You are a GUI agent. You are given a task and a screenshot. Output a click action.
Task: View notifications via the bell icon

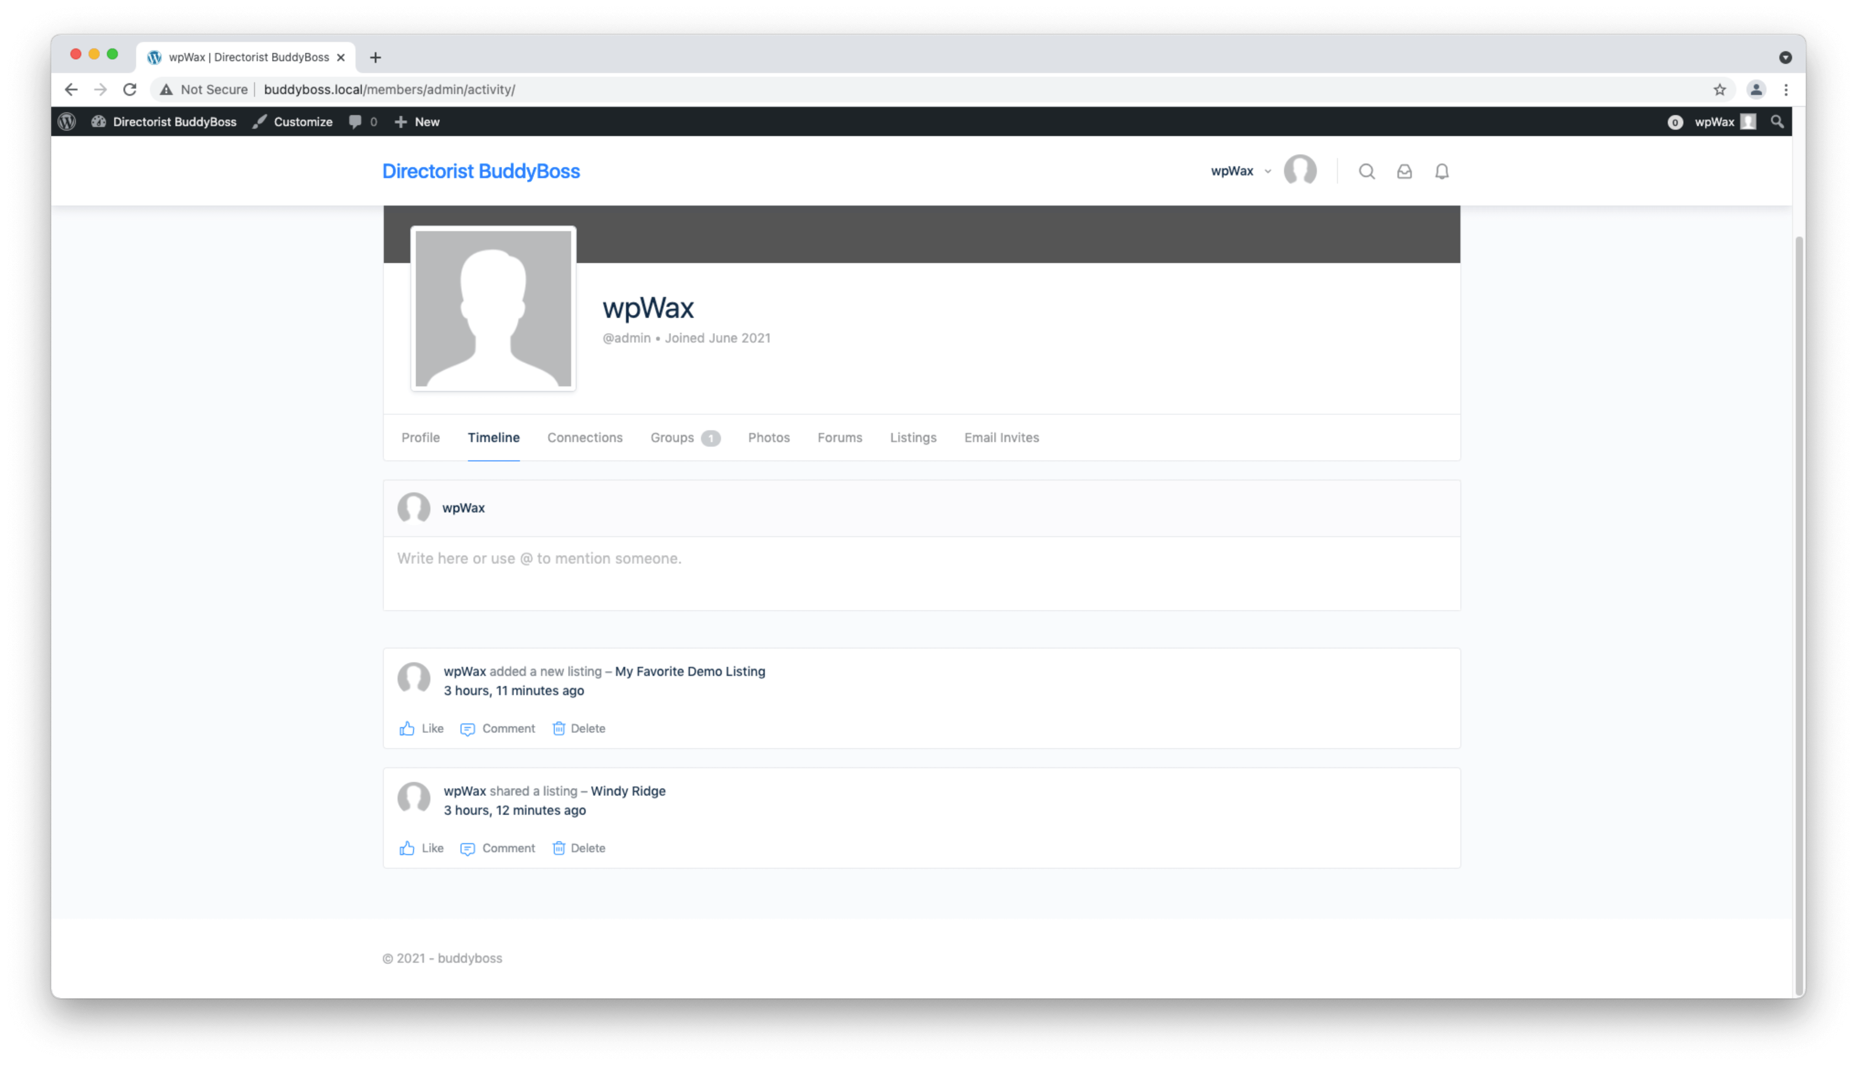pos(1441,171)
